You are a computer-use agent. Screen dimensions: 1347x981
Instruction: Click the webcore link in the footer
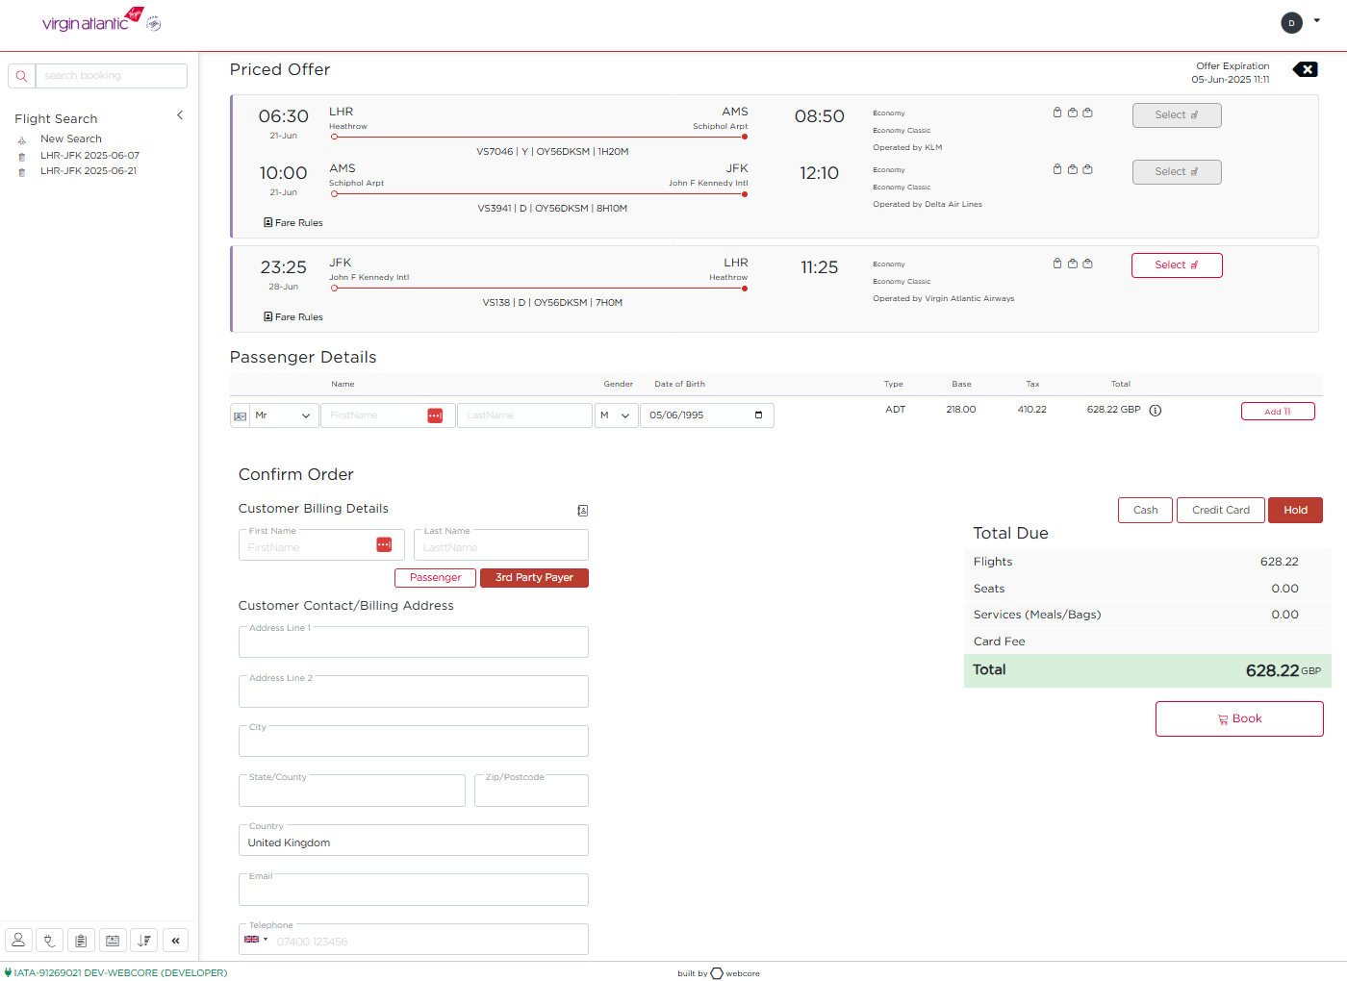[736, 973]
